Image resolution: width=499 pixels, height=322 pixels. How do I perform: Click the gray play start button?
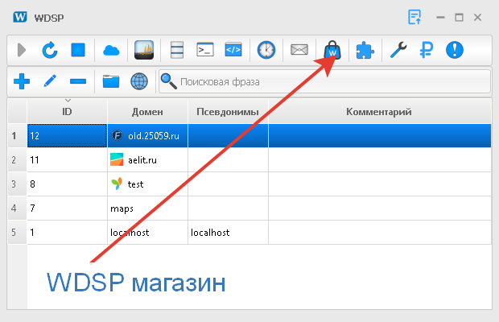click(21, 50)
